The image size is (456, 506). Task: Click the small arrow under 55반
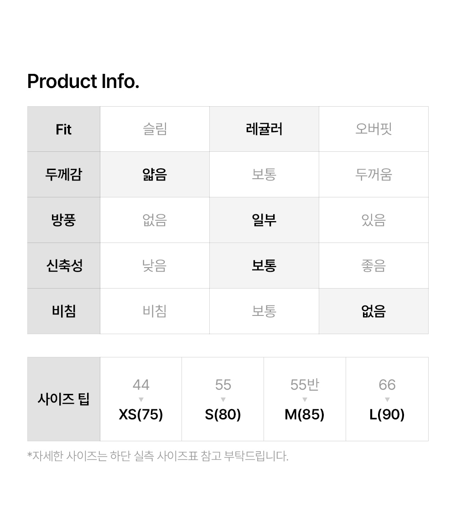pyautogui.click(x=305, y=400)
